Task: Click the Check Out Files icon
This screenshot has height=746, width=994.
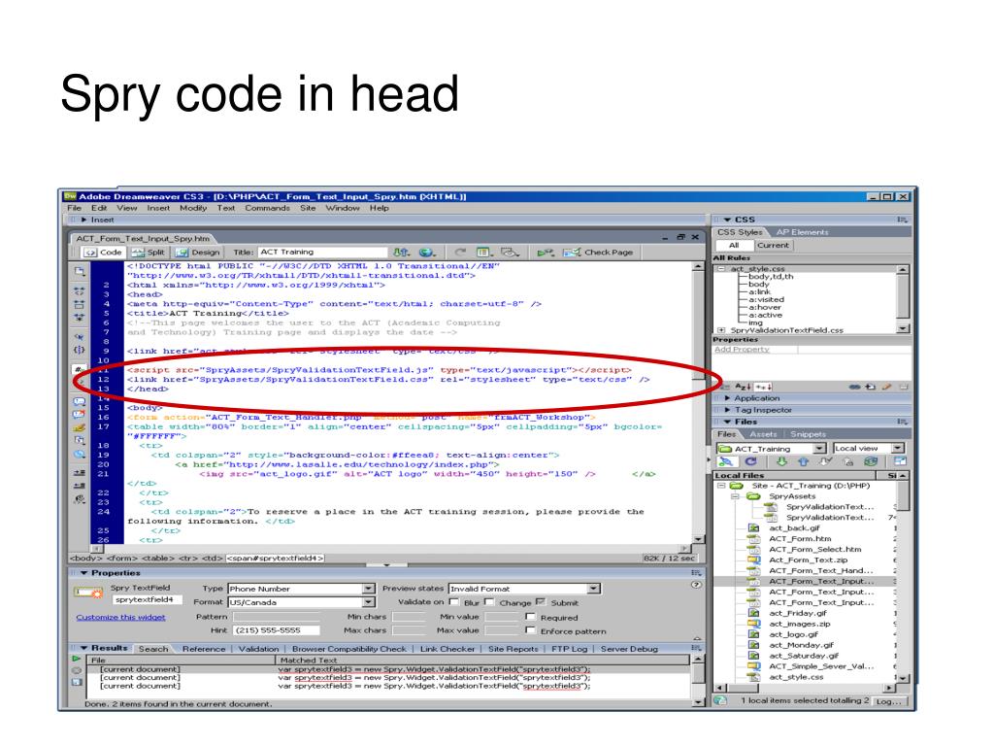Action: [x=825, y=461]
